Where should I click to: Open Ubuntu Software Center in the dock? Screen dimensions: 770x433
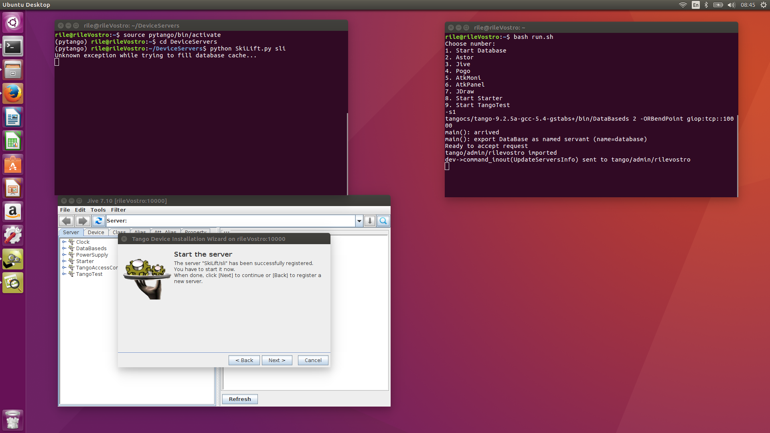[x=13, y=165]
